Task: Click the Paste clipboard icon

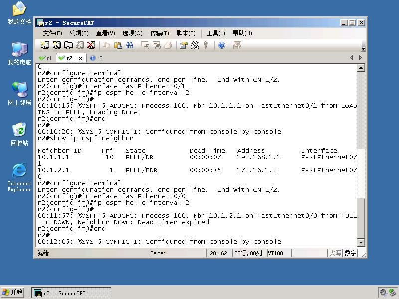Action: pos(118,45)
